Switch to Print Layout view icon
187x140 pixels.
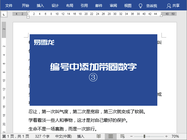[x=110, y=136]
